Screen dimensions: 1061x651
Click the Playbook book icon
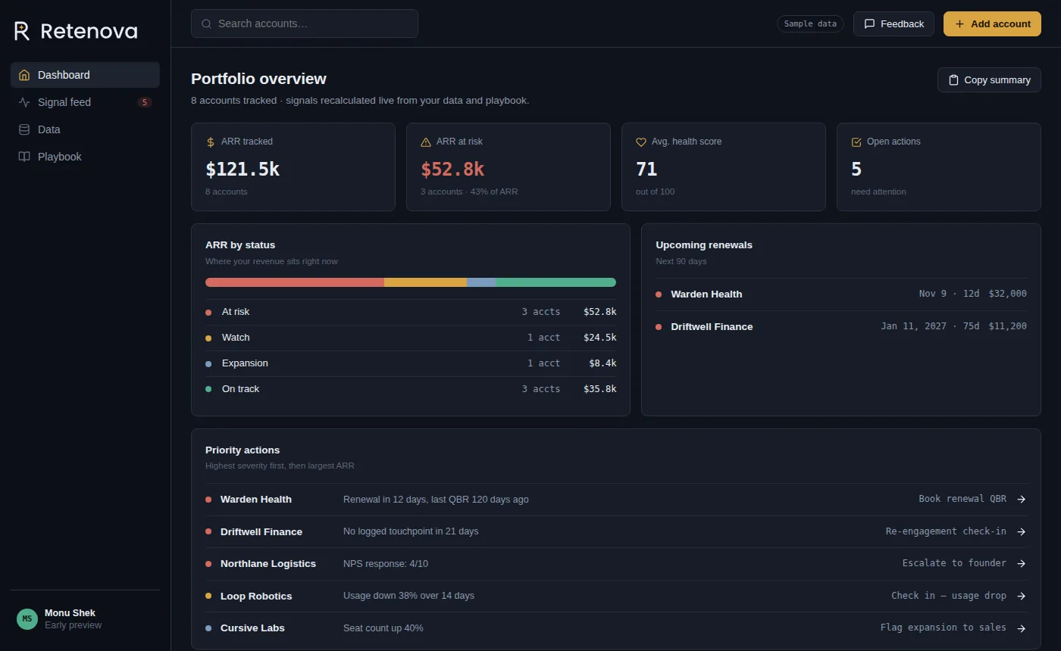click(24, 157)
